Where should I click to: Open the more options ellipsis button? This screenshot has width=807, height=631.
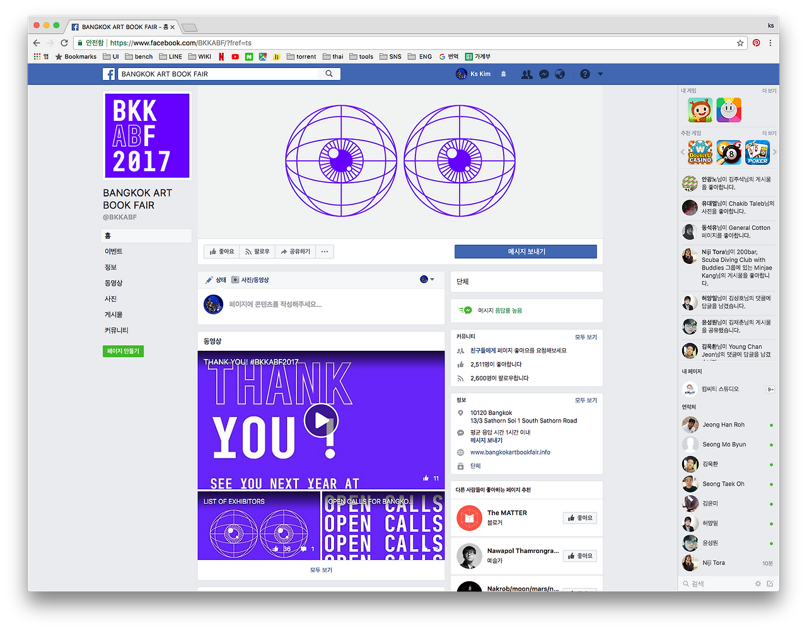[325, 251]
